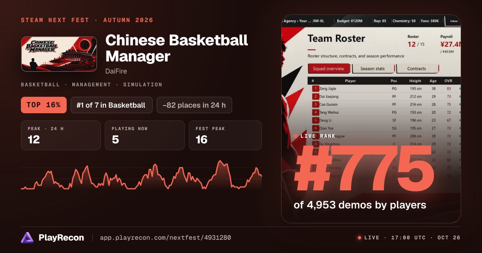
Task: Click the number 6 badge beside Qiao Yue
Action: pyautogui.click(x=315, y=128)
